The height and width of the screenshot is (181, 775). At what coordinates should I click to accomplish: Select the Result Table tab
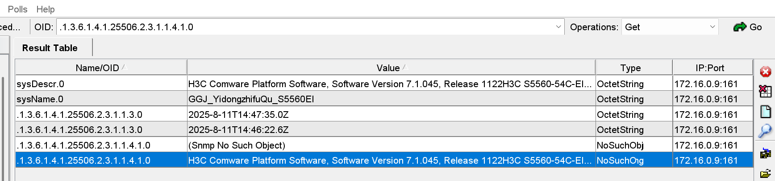(50, 48)
